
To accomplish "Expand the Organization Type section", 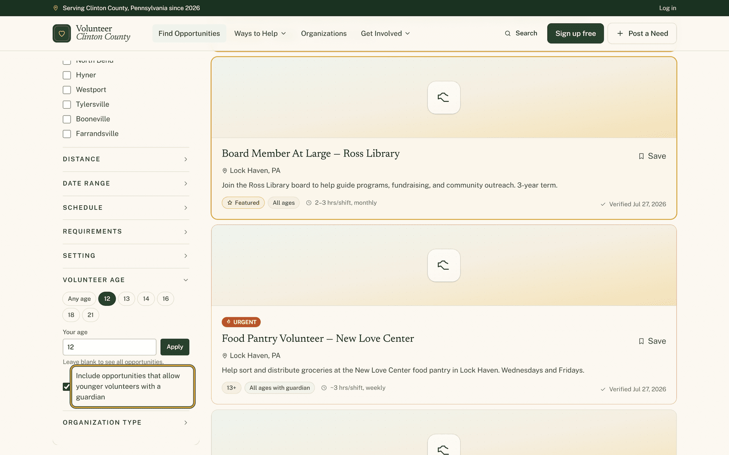I will pos(126,423).
